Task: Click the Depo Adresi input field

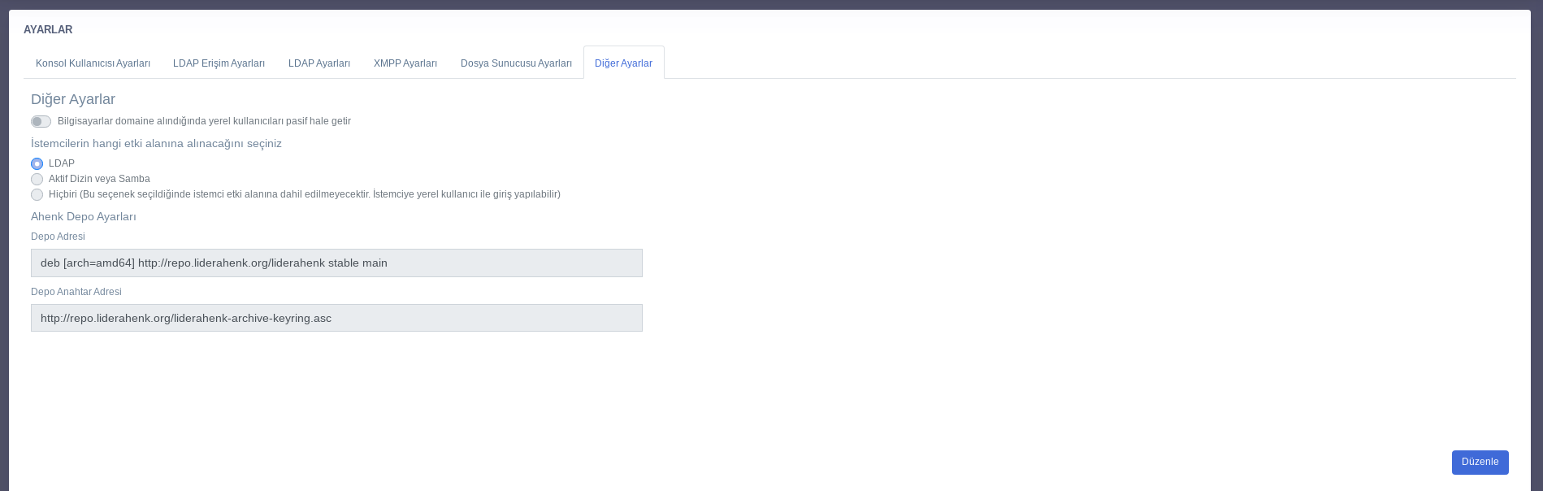Action: tap(336, 263)
